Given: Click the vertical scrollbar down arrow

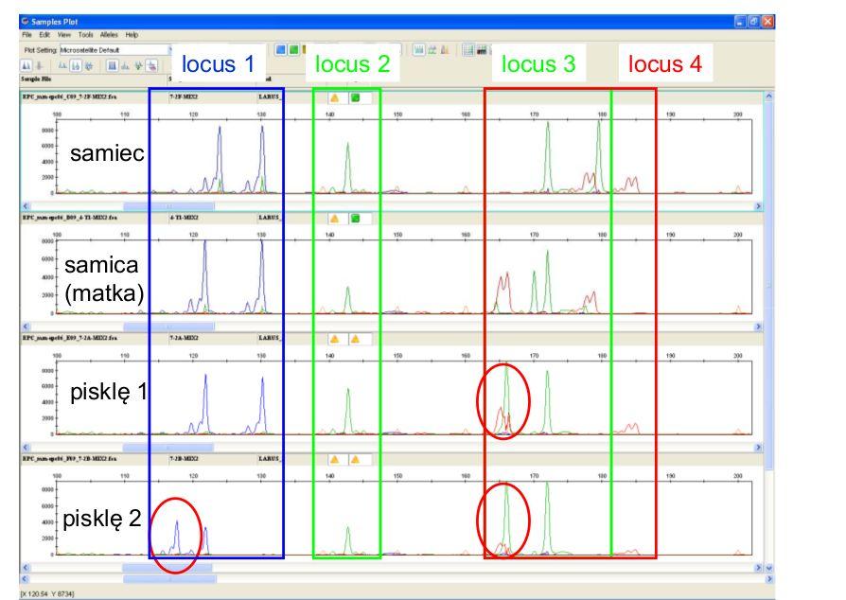Looking at the screenshot, I should (769, 568).
